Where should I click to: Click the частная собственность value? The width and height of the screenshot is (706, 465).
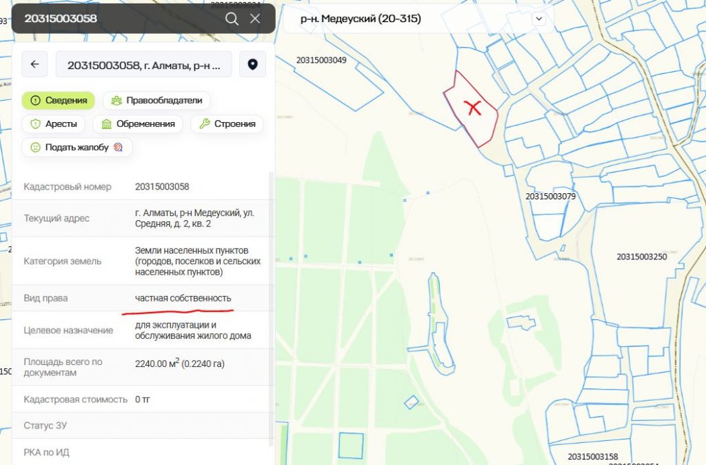point(183,298)
